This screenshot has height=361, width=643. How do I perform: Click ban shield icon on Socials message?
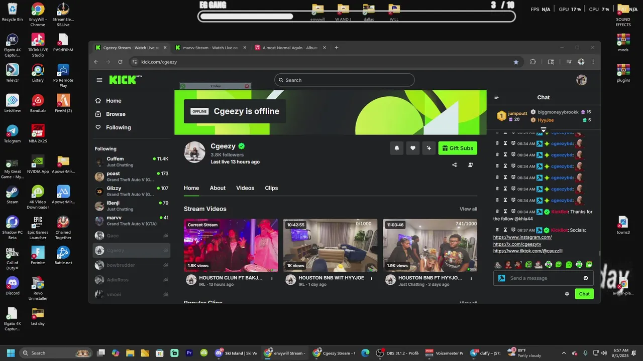(x=513, y=230)
